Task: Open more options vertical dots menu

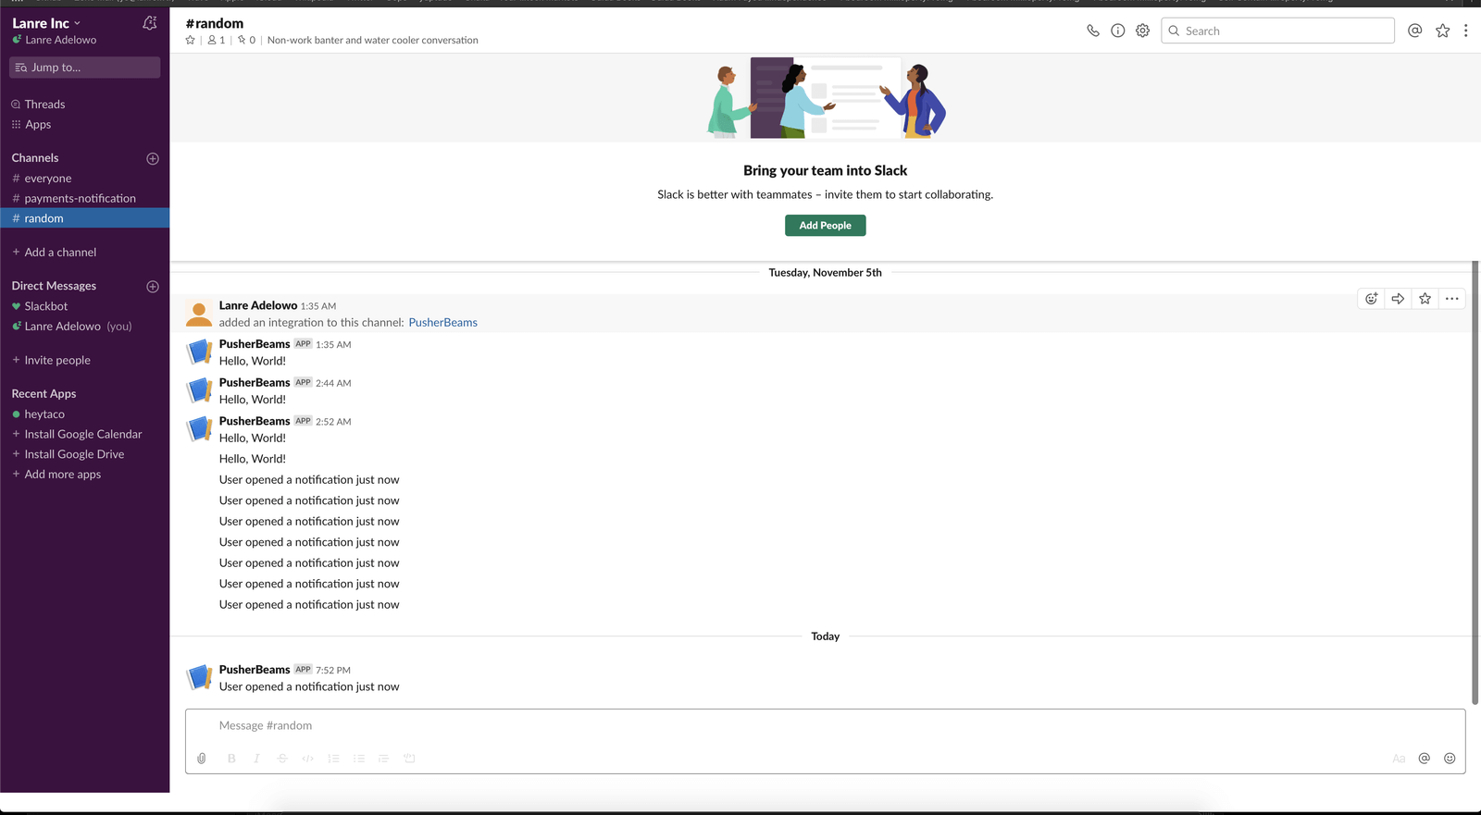Action: (x=1466, y=31)
